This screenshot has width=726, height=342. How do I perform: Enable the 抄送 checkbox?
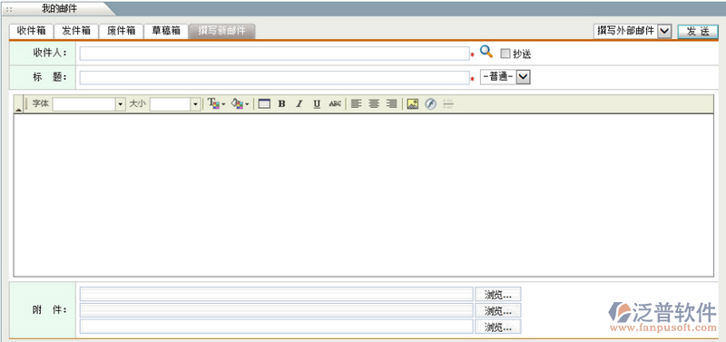[x=505, y=54]
